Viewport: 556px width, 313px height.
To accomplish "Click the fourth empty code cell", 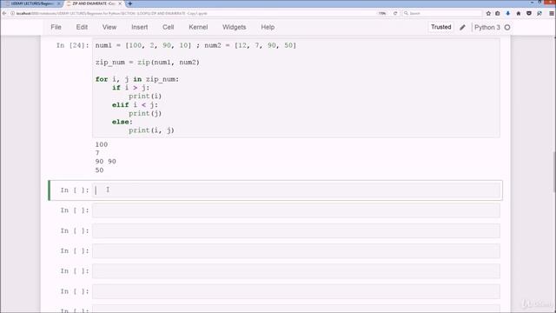I will click(x=296, y=251).
